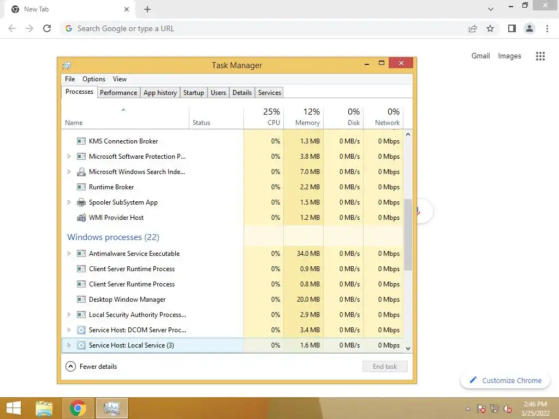
Task: Open the Chrome profile avatar
Action: coord(530,28)
